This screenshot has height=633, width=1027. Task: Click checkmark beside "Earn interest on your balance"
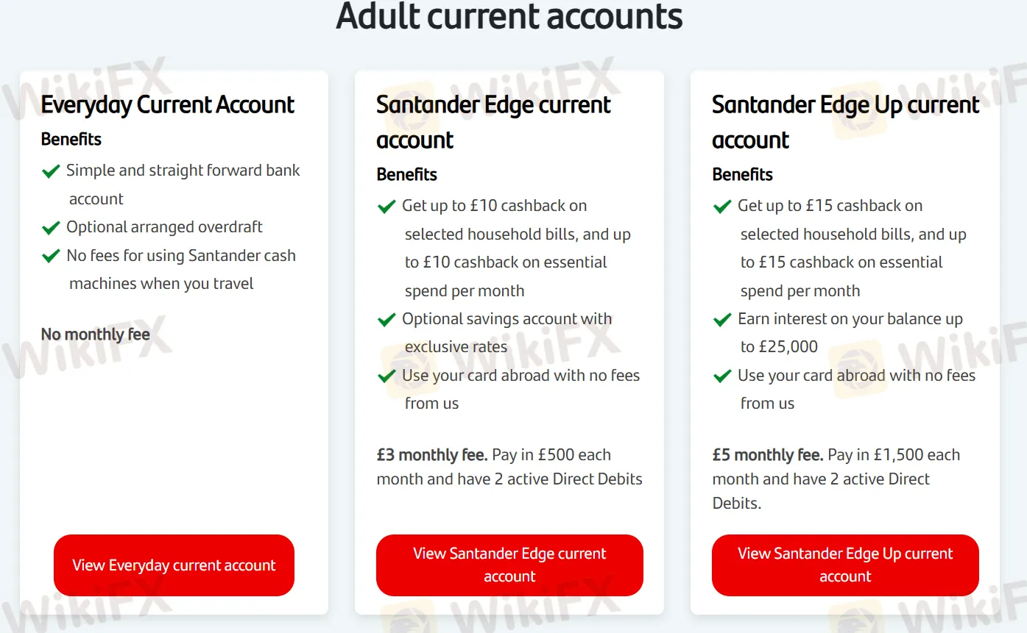pos(722,320)
